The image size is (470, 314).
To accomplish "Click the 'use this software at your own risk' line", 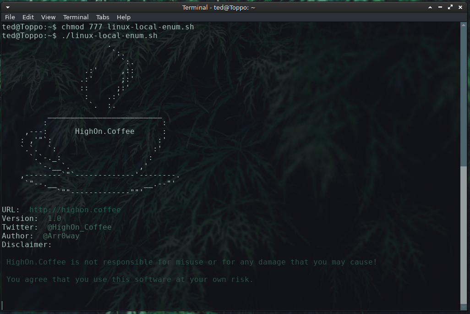I will pyautogui.click(x=130, y=279).
